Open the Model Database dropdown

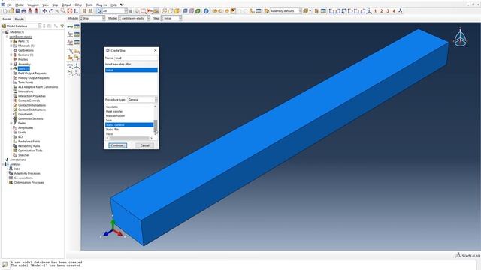pos(22,26)
